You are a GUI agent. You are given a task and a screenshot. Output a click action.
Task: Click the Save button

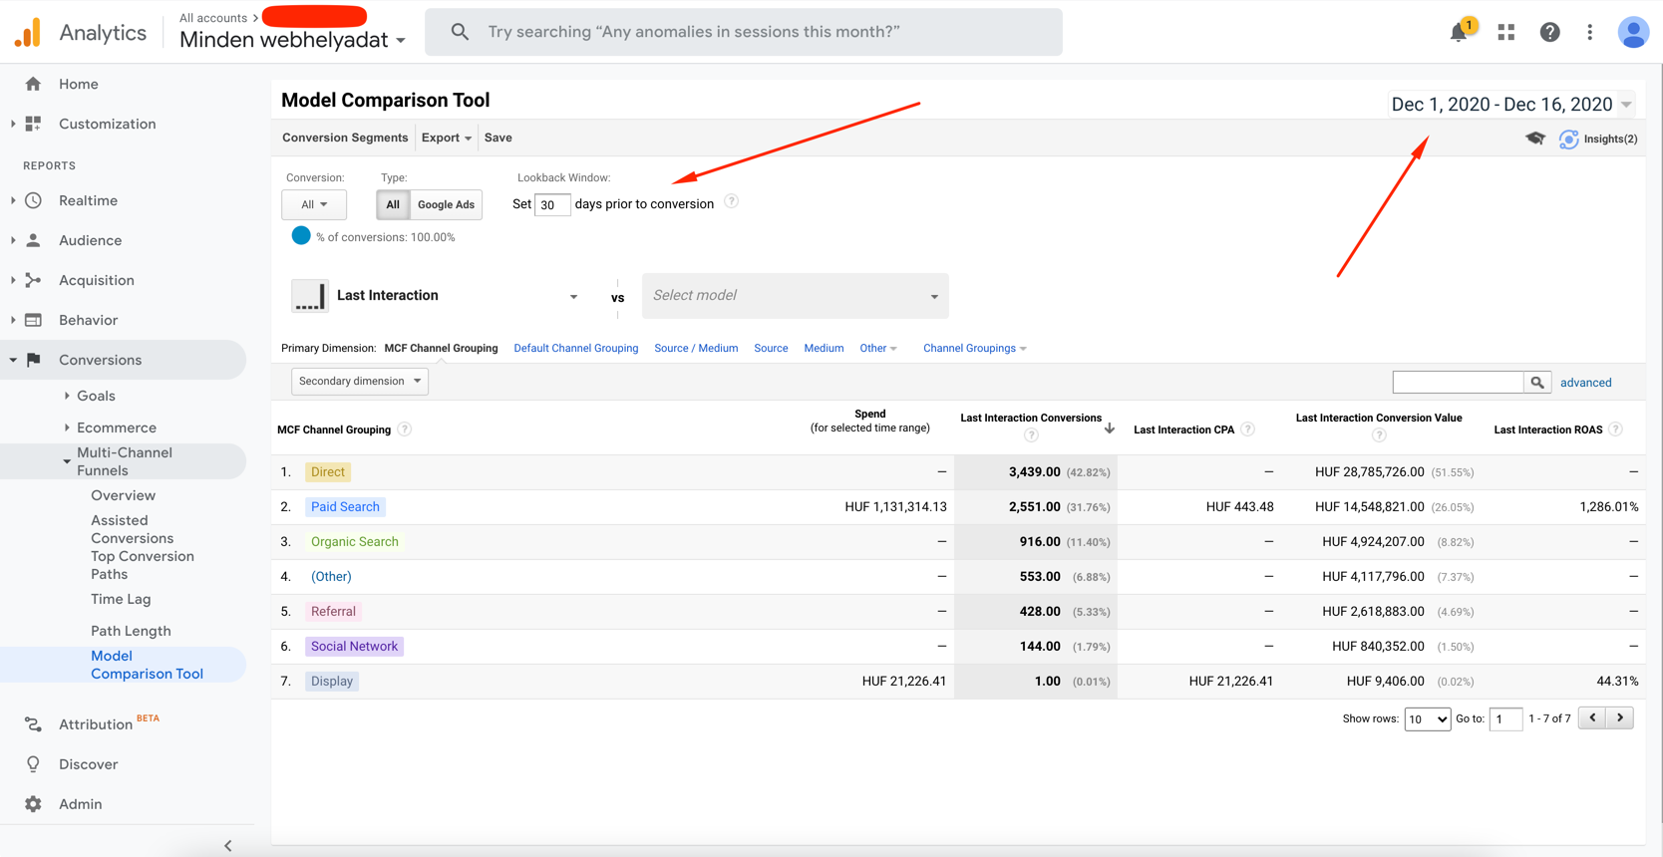pyautogui.click(x=498, y=138)
